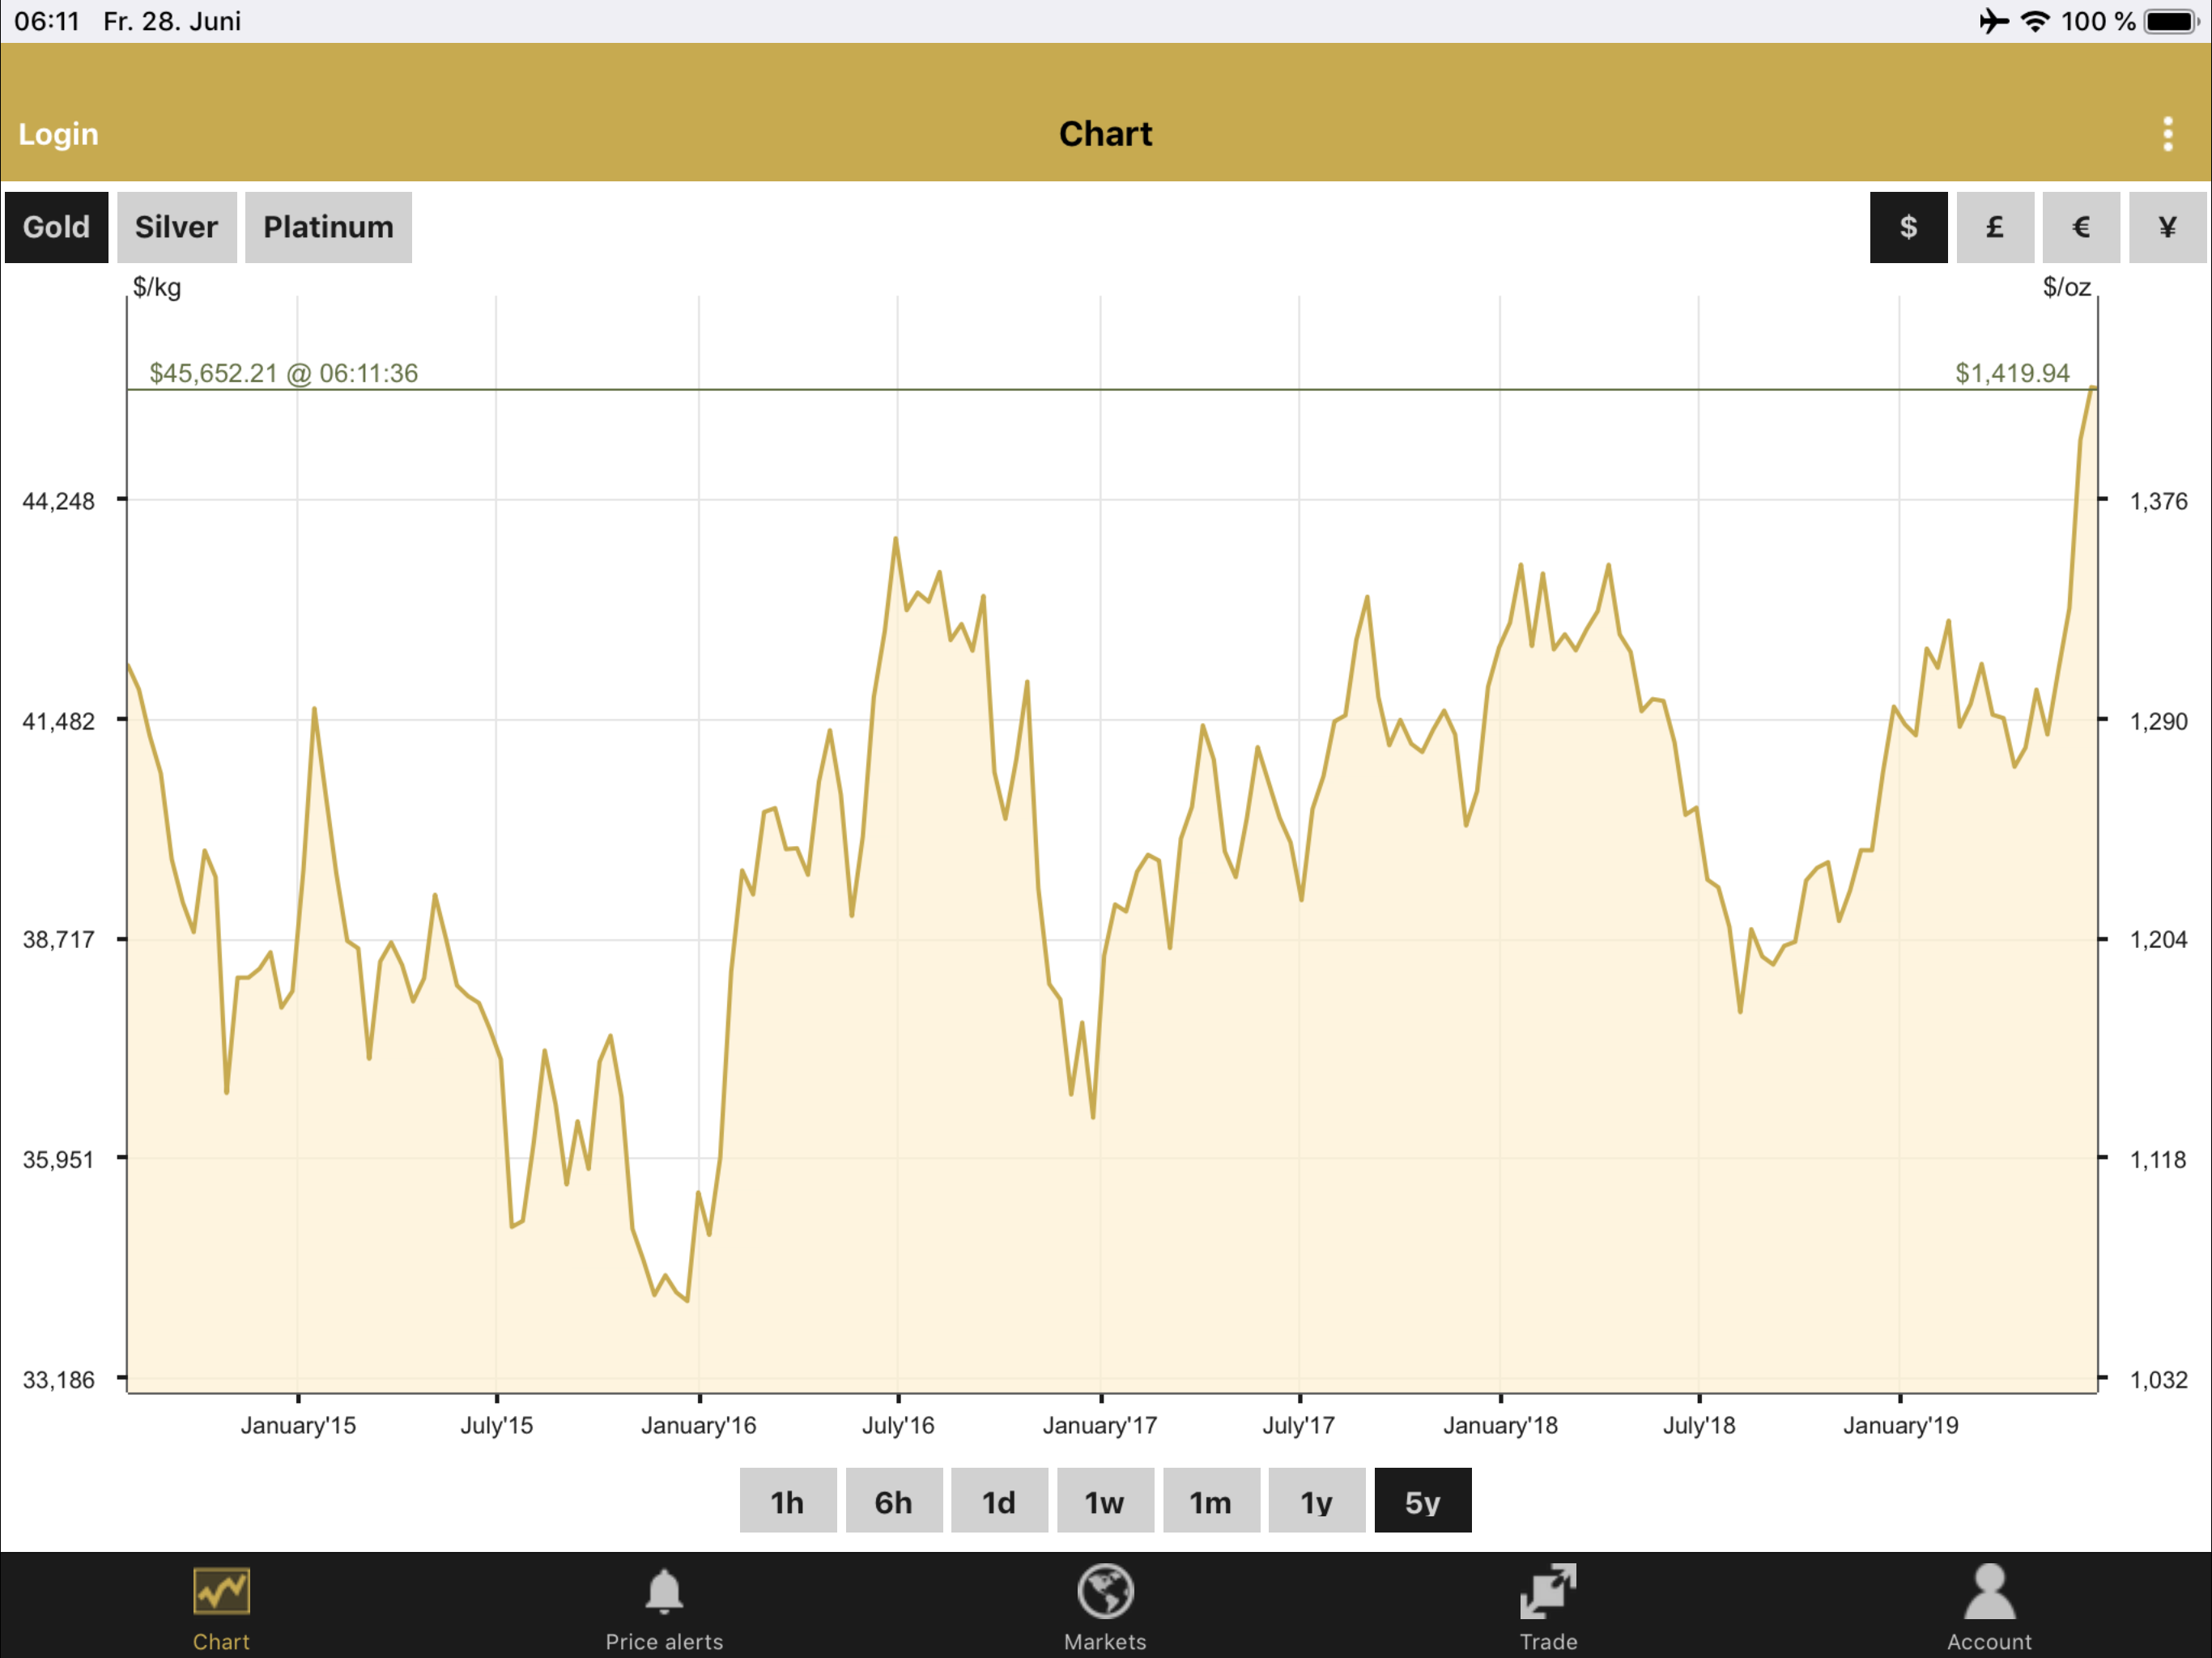Select the 1h timeframe button
2212x1658 pixels.
(787, 1501)
